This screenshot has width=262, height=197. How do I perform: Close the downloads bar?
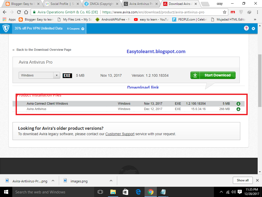257,180
